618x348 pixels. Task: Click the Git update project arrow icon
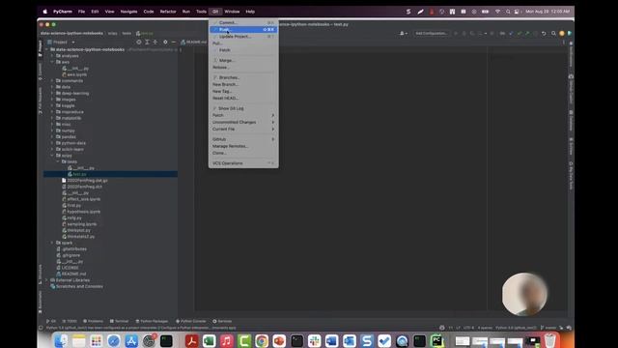(x=511, y=33)
